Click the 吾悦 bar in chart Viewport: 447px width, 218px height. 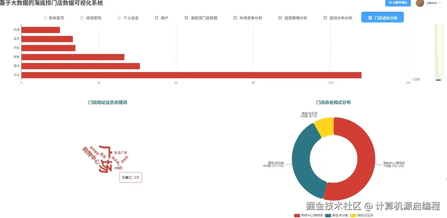[x=80, y=66]
